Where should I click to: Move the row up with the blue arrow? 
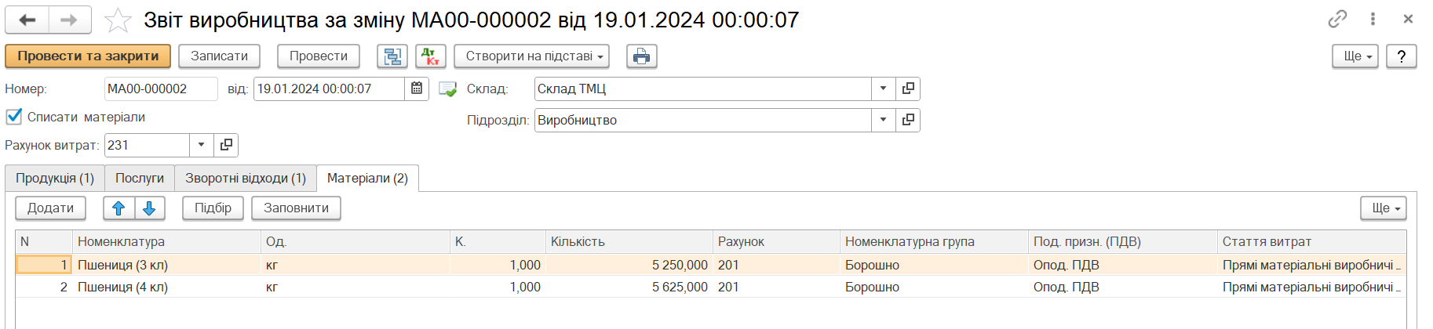coord(119,208)
